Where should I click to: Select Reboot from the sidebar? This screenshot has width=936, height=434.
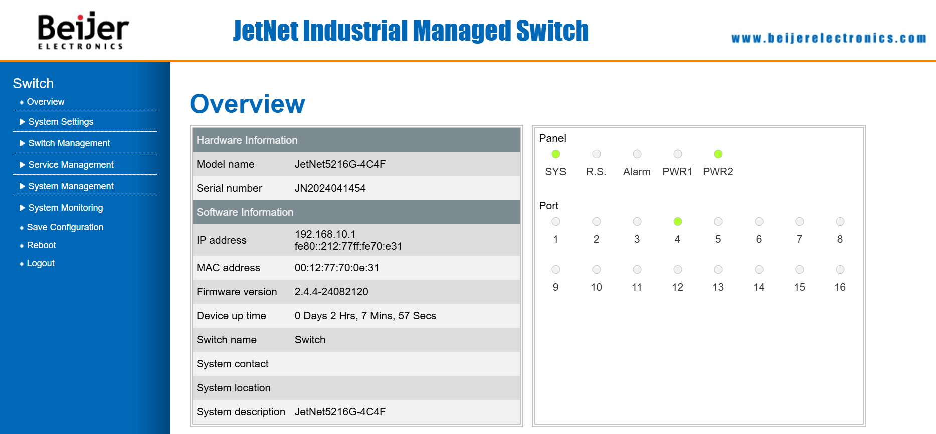(x=42, y=245)
